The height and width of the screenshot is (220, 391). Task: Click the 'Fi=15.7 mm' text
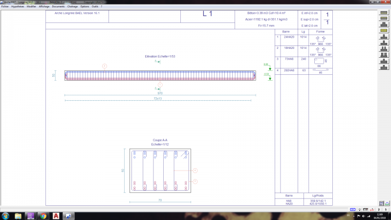click(266, 26)
